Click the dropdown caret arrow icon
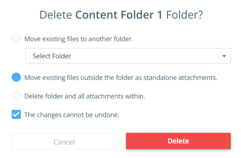This screenshot has height=158, width=241. pyautogui.click(x=224, y=56)
